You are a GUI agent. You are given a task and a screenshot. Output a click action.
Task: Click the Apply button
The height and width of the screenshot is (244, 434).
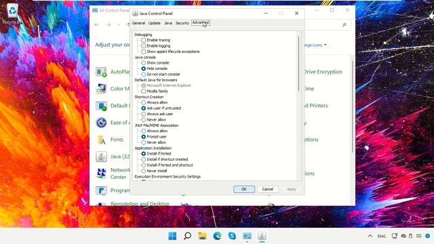point(291,189)
